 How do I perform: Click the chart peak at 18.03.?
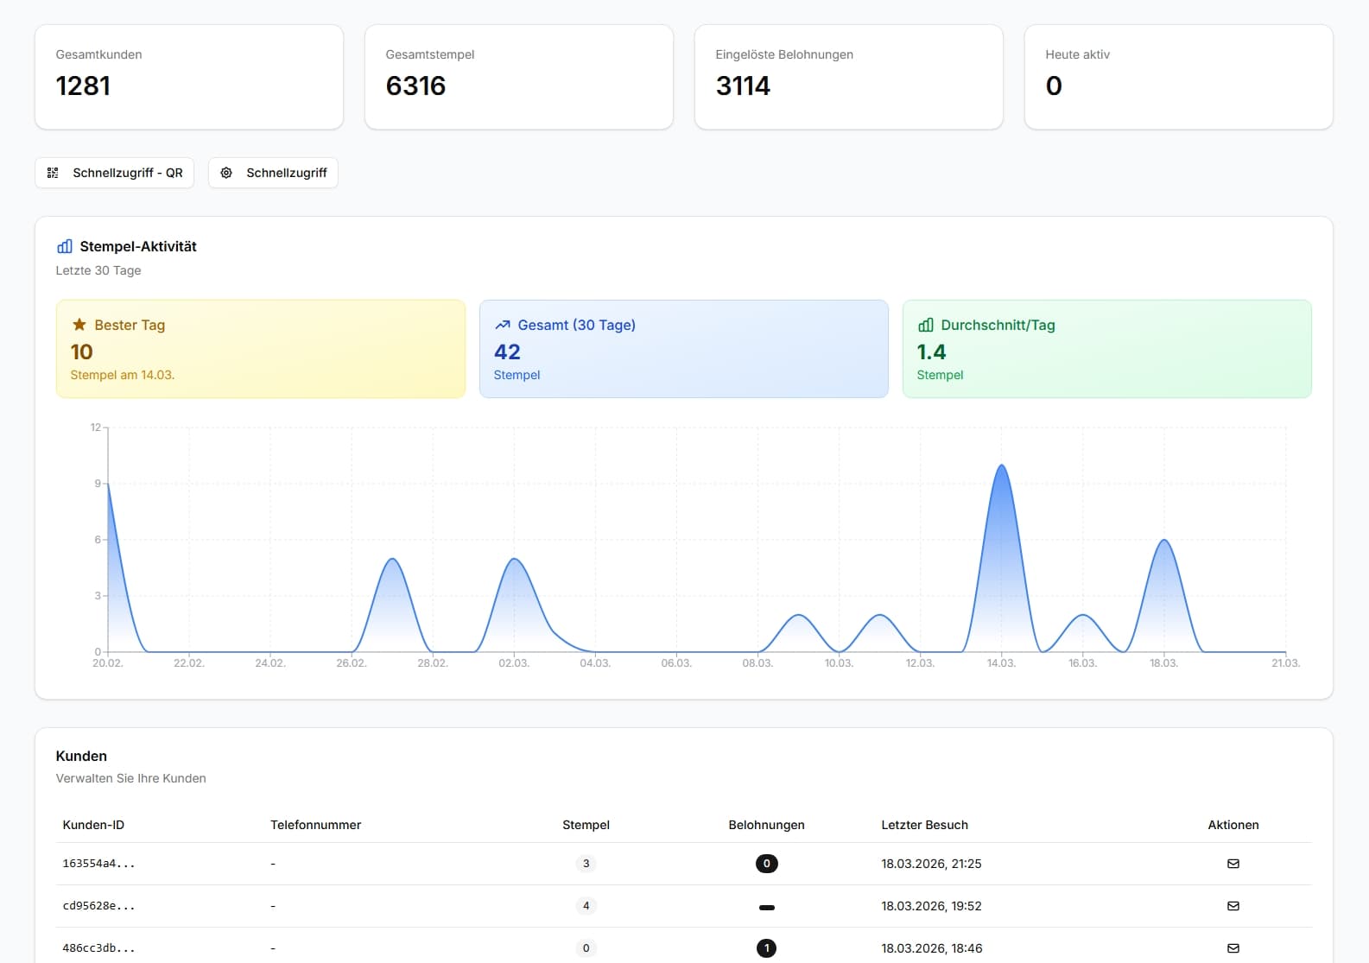(1164, 541)
